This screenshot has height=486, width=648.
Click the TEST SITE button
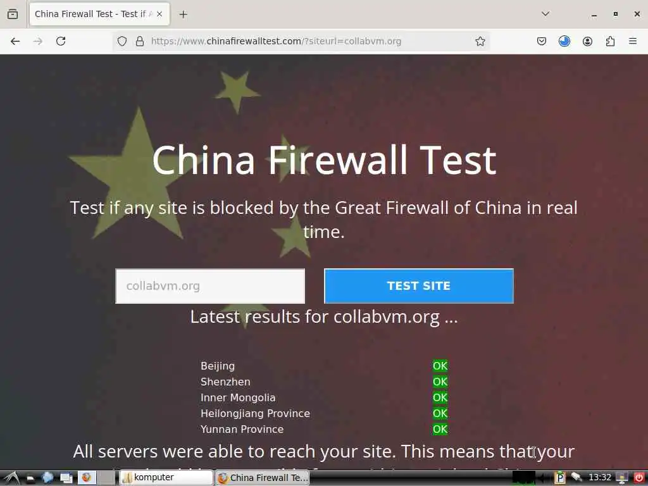419,286
